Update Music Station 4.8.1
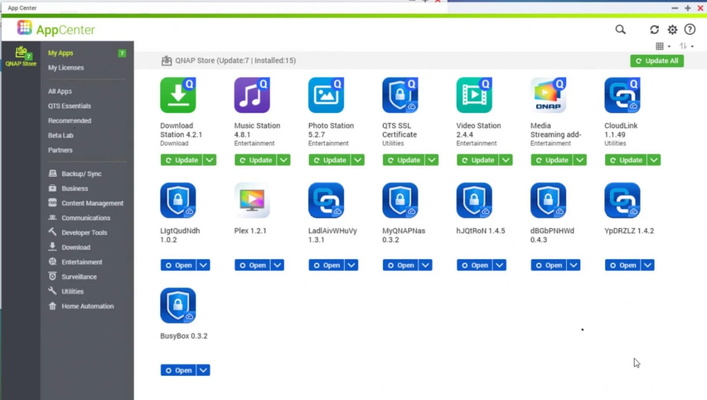707x400 pixels. click(x=256, y=160)
